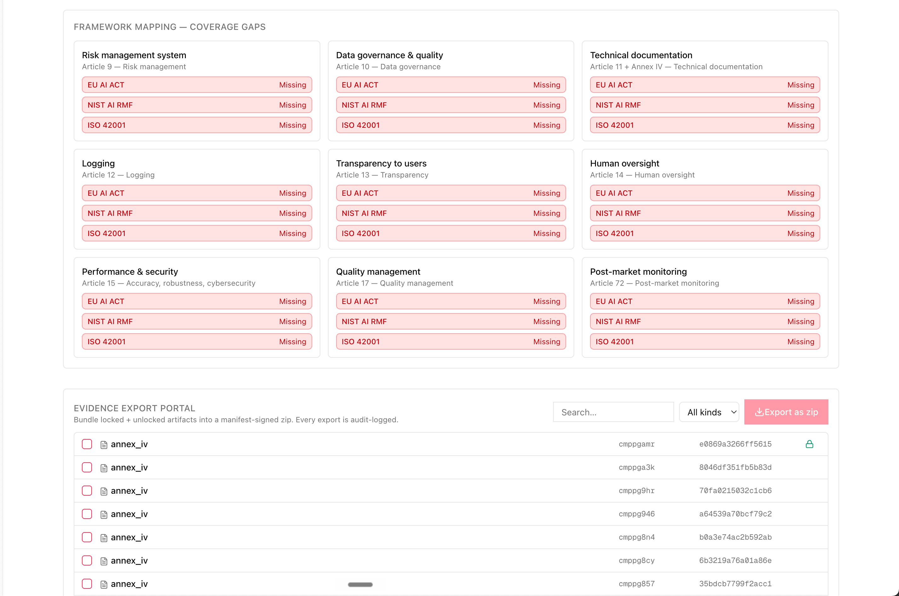This screenshot has width=899, height=596.
Task: Click the NIST AI RMF row under Transparency to users
Action: pos(451,213)
